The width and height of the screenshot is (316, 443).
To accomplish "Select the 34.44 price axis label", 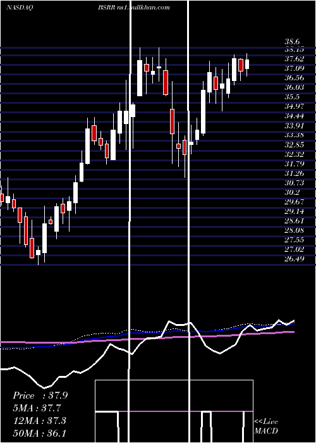I will tap(295, 116).
